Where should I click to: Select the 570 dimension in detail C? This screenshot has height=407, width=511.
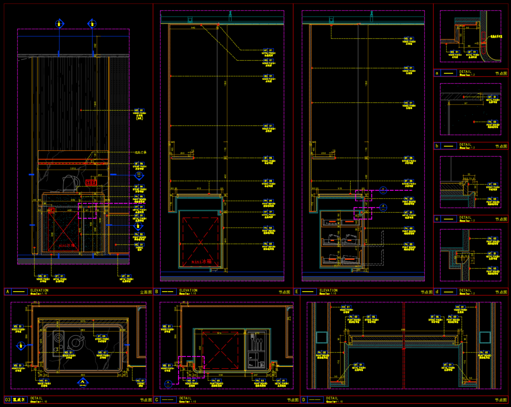tap(219, 333)
